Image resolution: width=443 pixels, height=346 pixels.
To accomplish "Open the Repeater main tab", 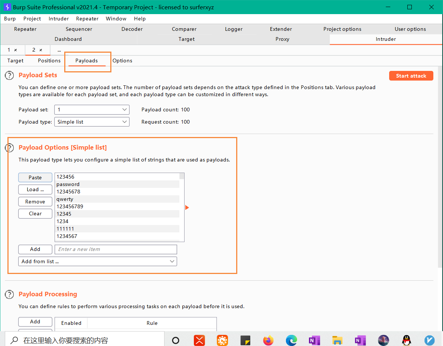I will pyautogui.click(x=25, y=29).
